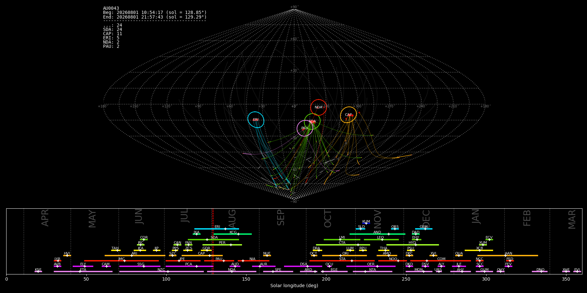Viewport: 587px width, 293px height.
Task: Select the green SDA radiant circle
Action: click(x=312, y=121)
